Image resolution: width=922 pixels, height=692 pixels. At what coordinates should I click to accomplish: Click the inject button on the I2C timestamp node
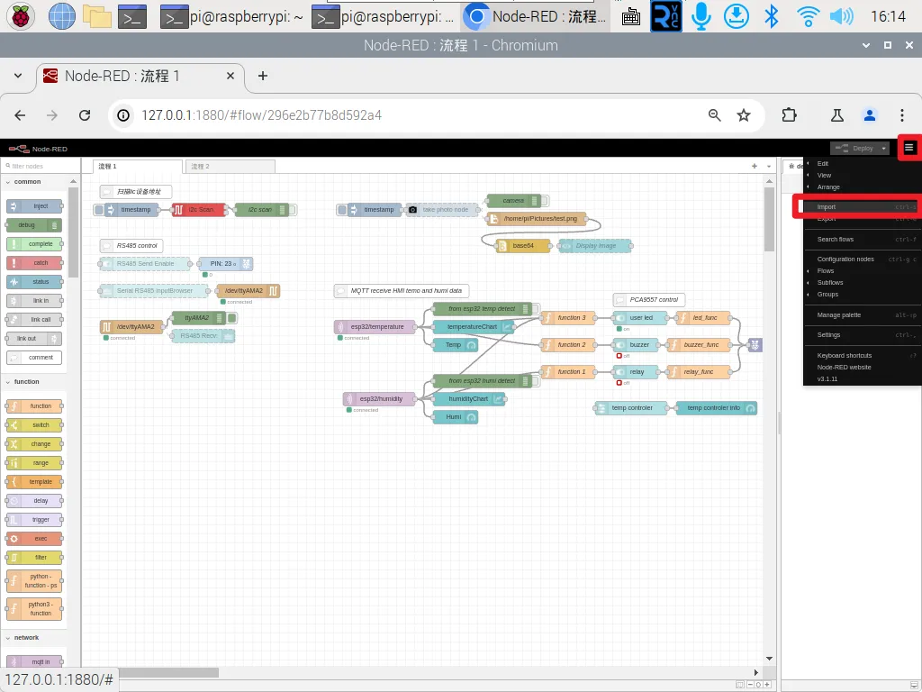point(98,210)
